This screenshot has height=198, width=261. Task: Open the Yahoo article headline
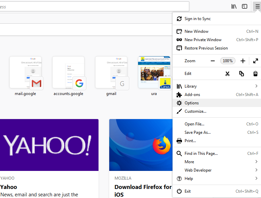[9, 187]
